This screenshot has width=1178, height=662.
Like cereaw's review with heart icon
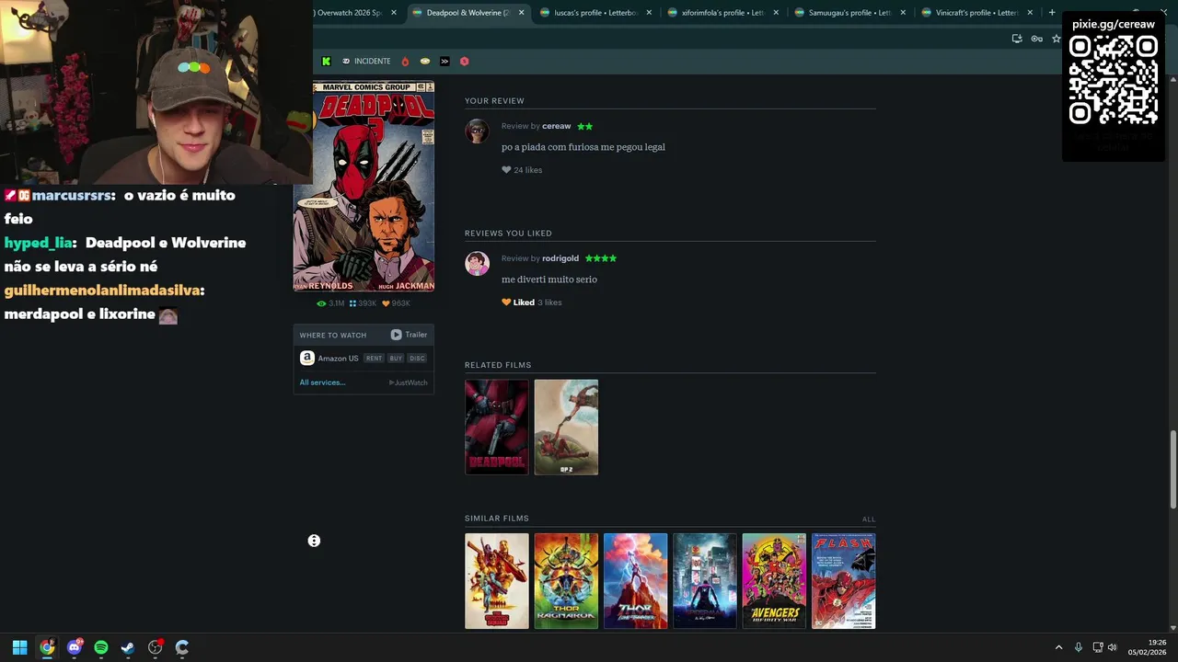point(506,170)
